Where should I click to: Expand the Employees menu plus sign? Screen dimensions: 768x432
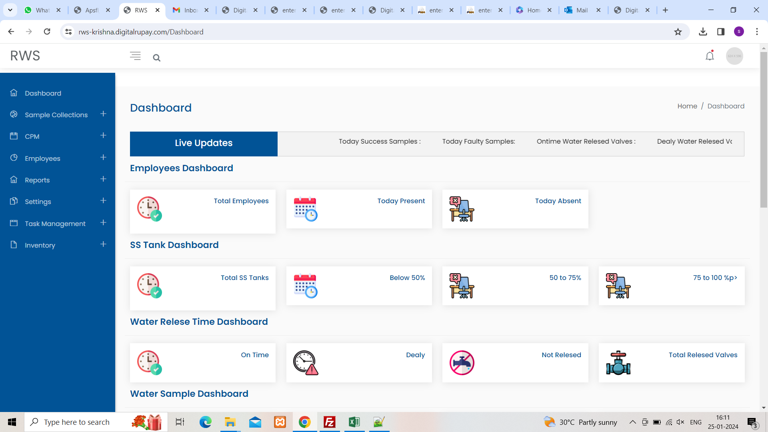point(103,158)
